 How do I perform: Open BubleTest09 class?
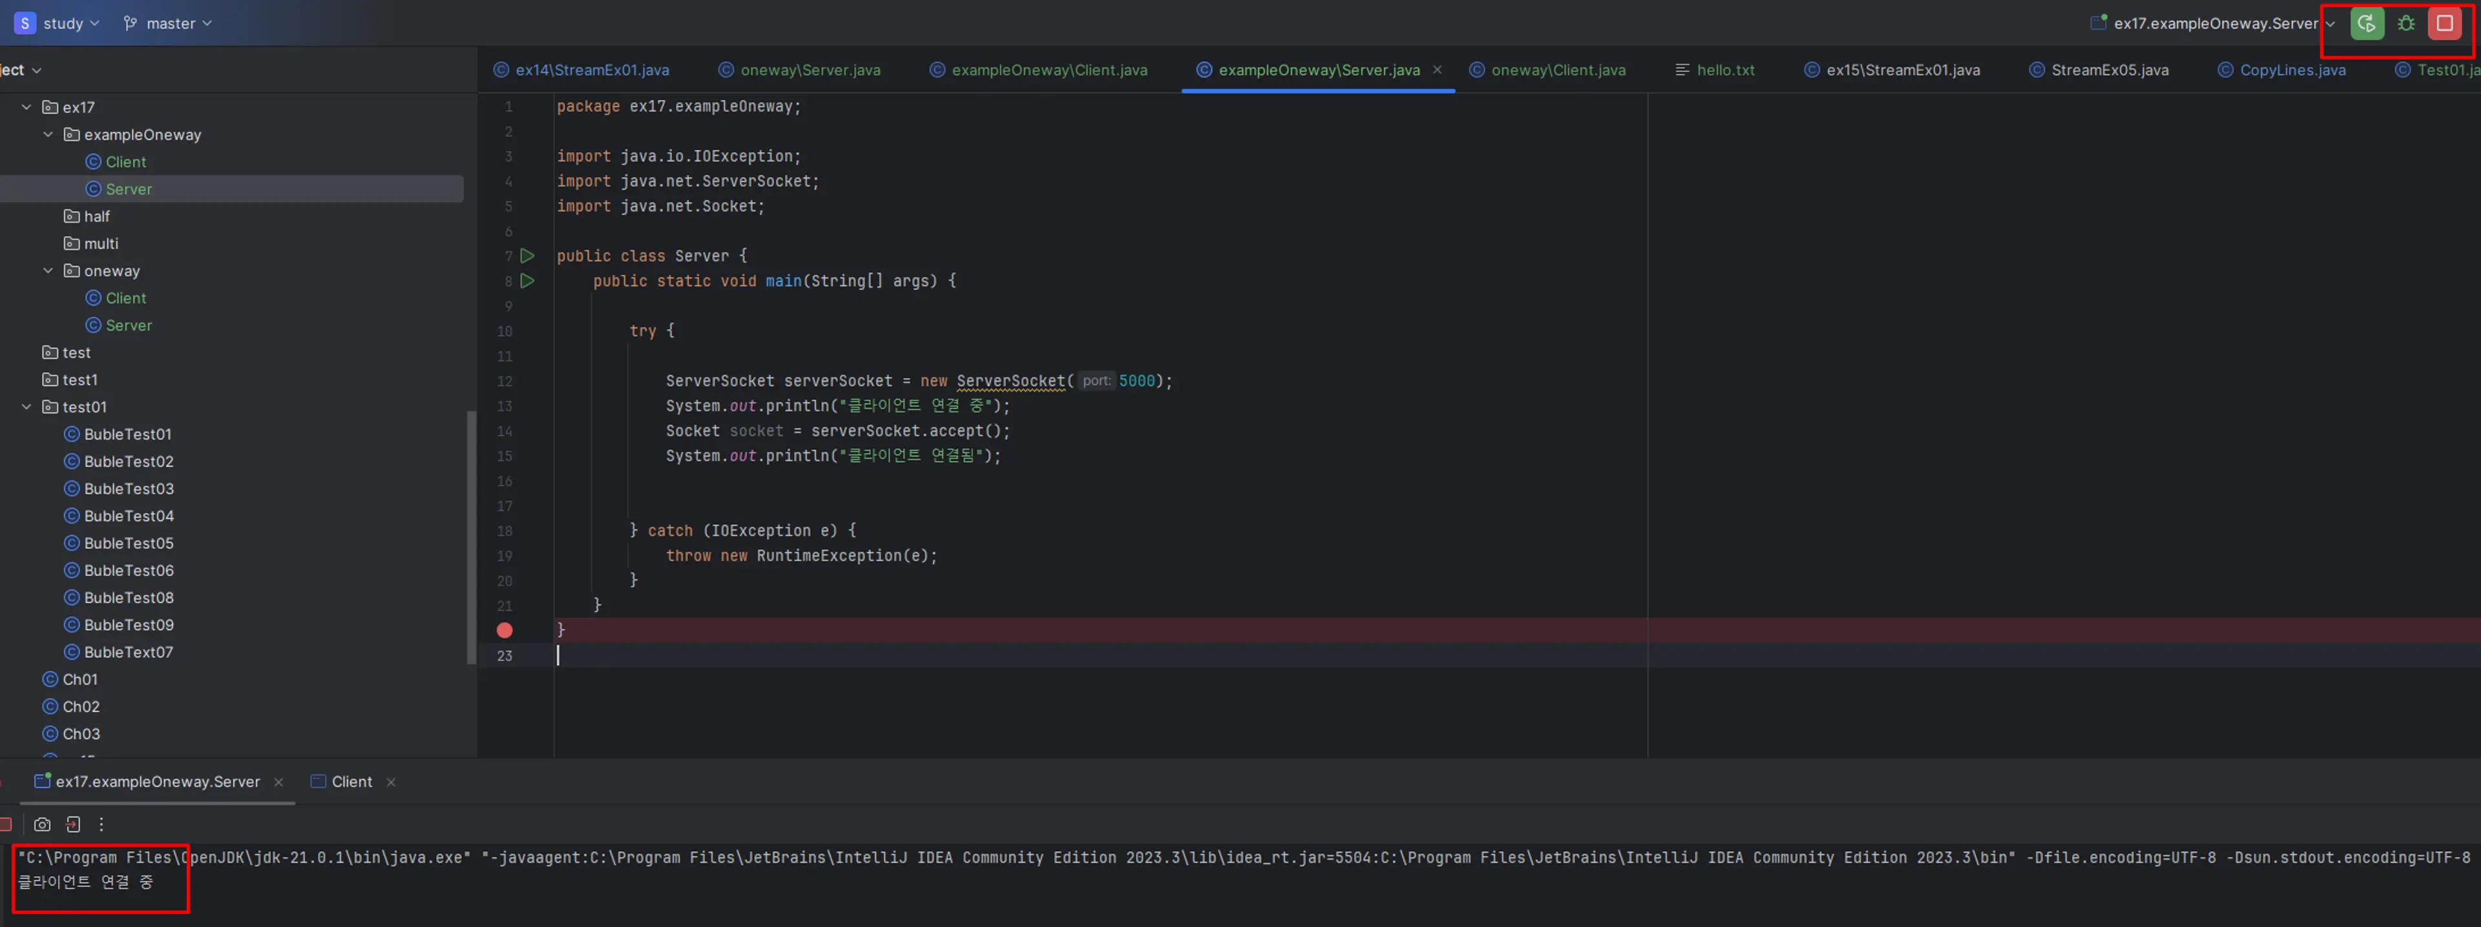pos(118,625)
